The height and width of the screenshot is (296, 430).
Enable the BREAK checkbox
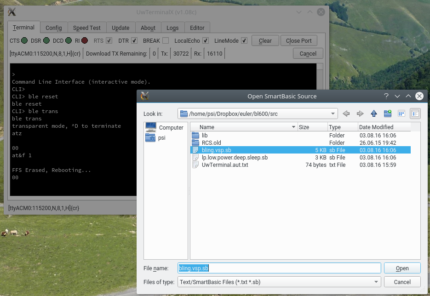tap(166, 40)
